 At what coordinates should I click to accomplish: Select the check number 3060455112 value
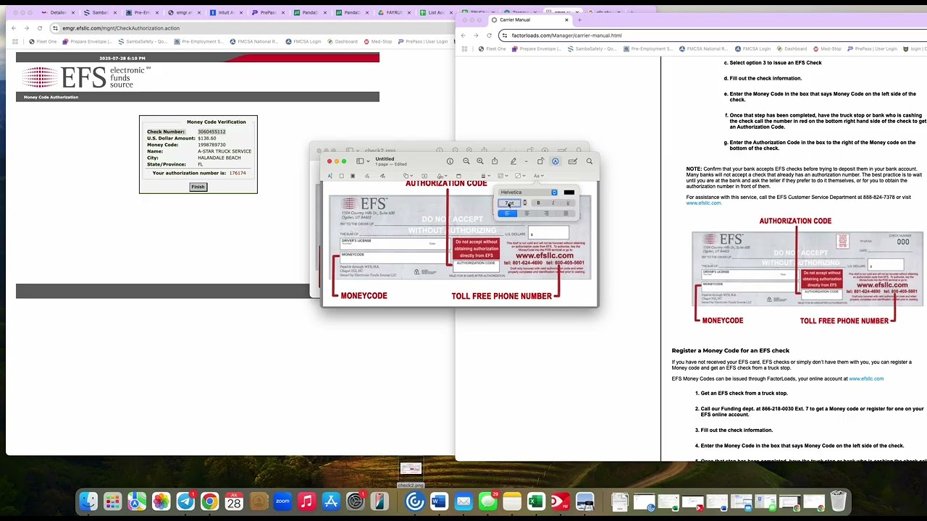click(211, 132)
